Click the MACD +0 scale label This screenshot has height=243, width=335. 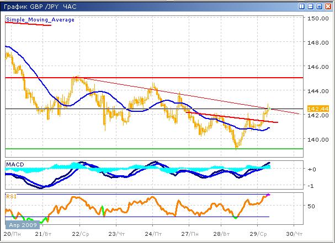[x=312, y=169]
